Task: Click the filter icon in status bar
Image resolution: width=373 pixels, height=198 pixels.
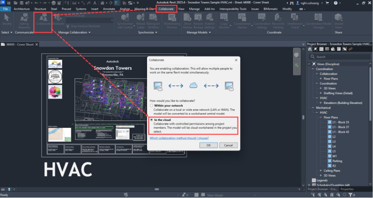Action: click(x=350, y=195)
